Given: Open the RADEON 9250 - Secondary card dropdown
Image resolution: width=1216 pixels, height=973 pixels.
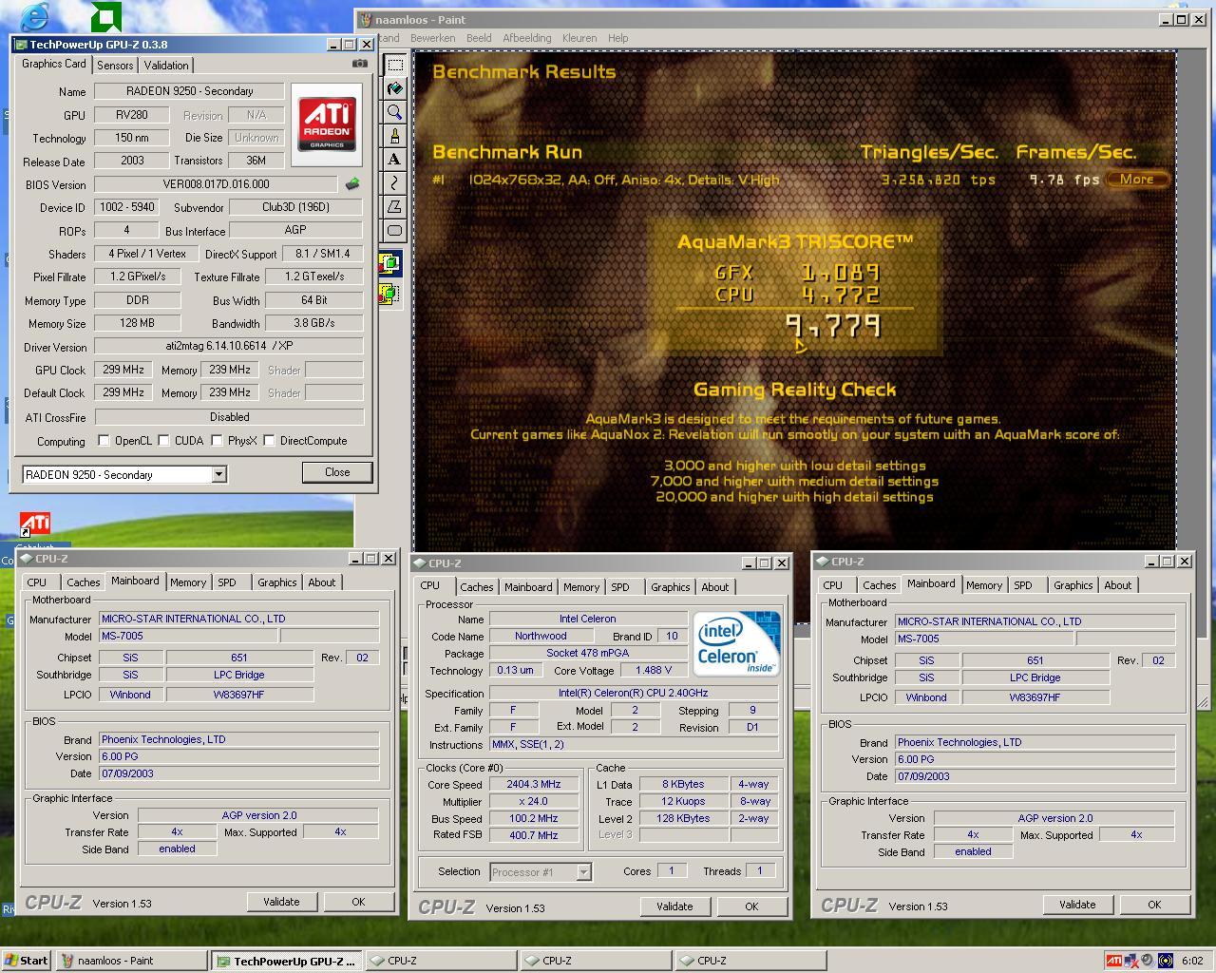Looking at the screenshot, I should click(218, 474).
